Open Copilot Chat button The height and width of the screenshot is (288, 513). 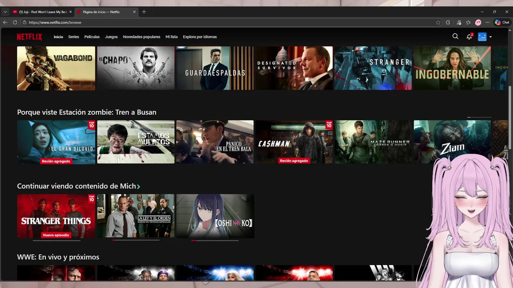coord(502,22)
